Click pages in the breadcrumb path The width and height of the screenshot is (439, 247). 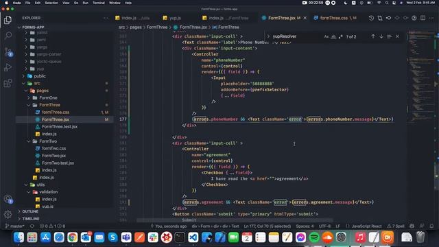click(x=136, y=27)
